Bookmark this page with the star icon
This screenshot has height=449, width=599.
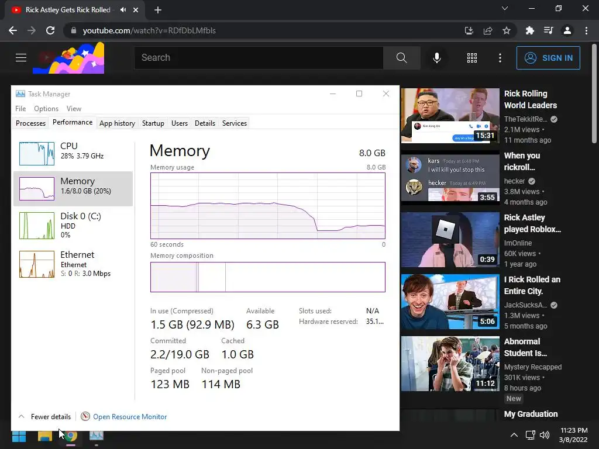click(x=507, y=30)
